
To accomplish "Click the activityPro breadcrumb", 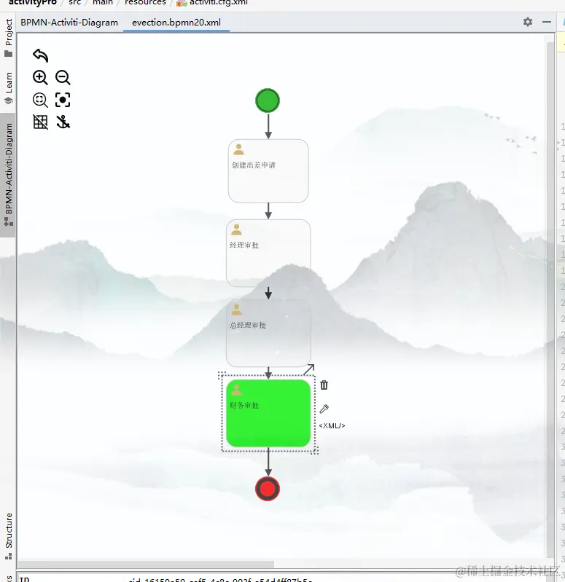I will pos(32,3).
